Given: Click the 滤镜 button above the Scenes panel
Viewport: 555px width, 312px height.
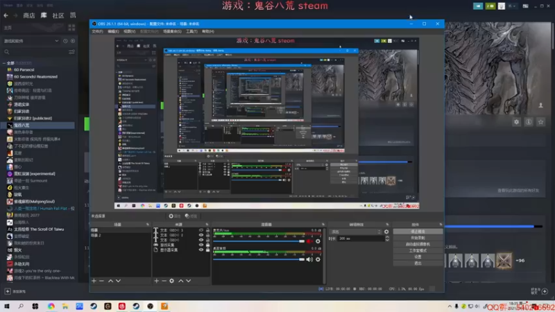Looking at the screenshot, I should tap(191, 216).
